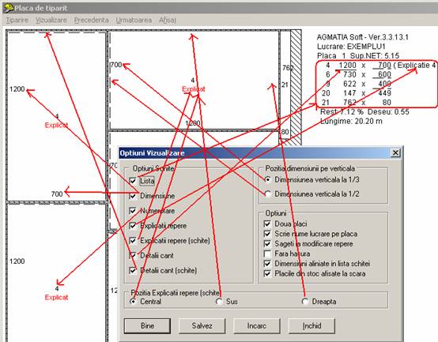Toggle the Lista checkbox
Screen dimensions: 438x342
[133, 181]
